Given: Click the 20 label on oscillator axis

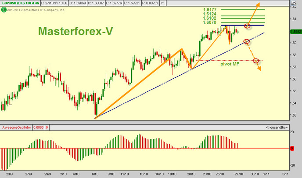Looking at the screenshot, I should pyautogui.click(x=292, y=132).
